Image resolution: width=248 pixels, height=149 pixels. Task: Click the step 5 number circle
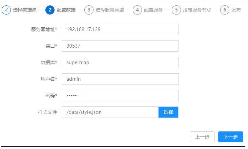pyautogui.click(x=176, y=10)
